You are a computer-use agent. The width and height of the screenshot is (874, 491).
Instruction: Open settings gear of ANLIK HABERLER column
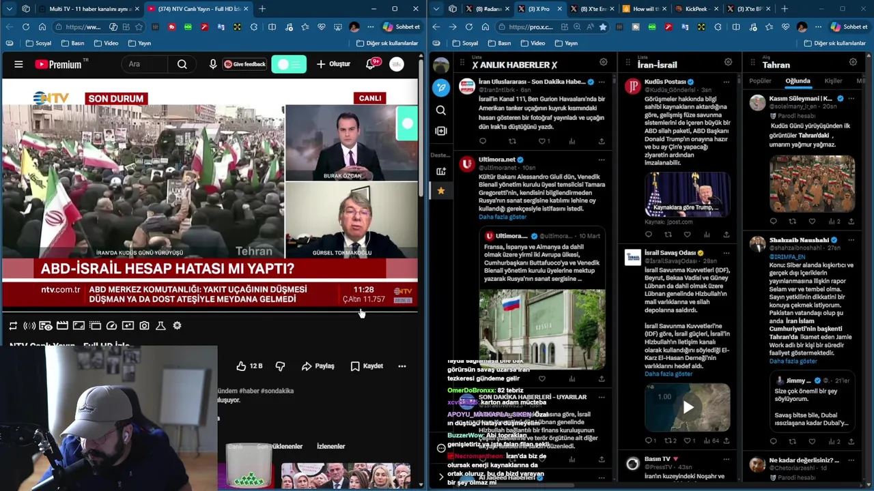(x=603, y=62)
